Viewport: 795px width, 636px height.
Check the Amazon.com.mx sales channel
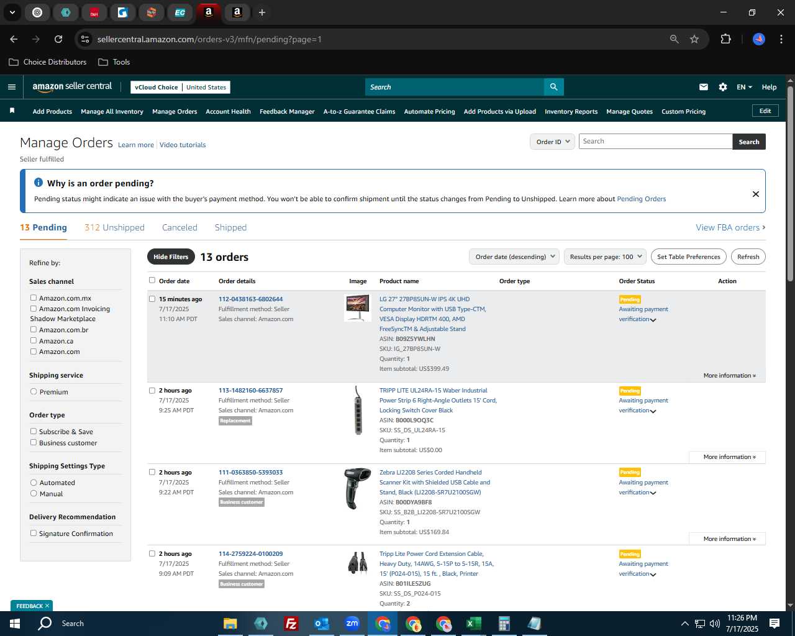[x=34, y=298]
